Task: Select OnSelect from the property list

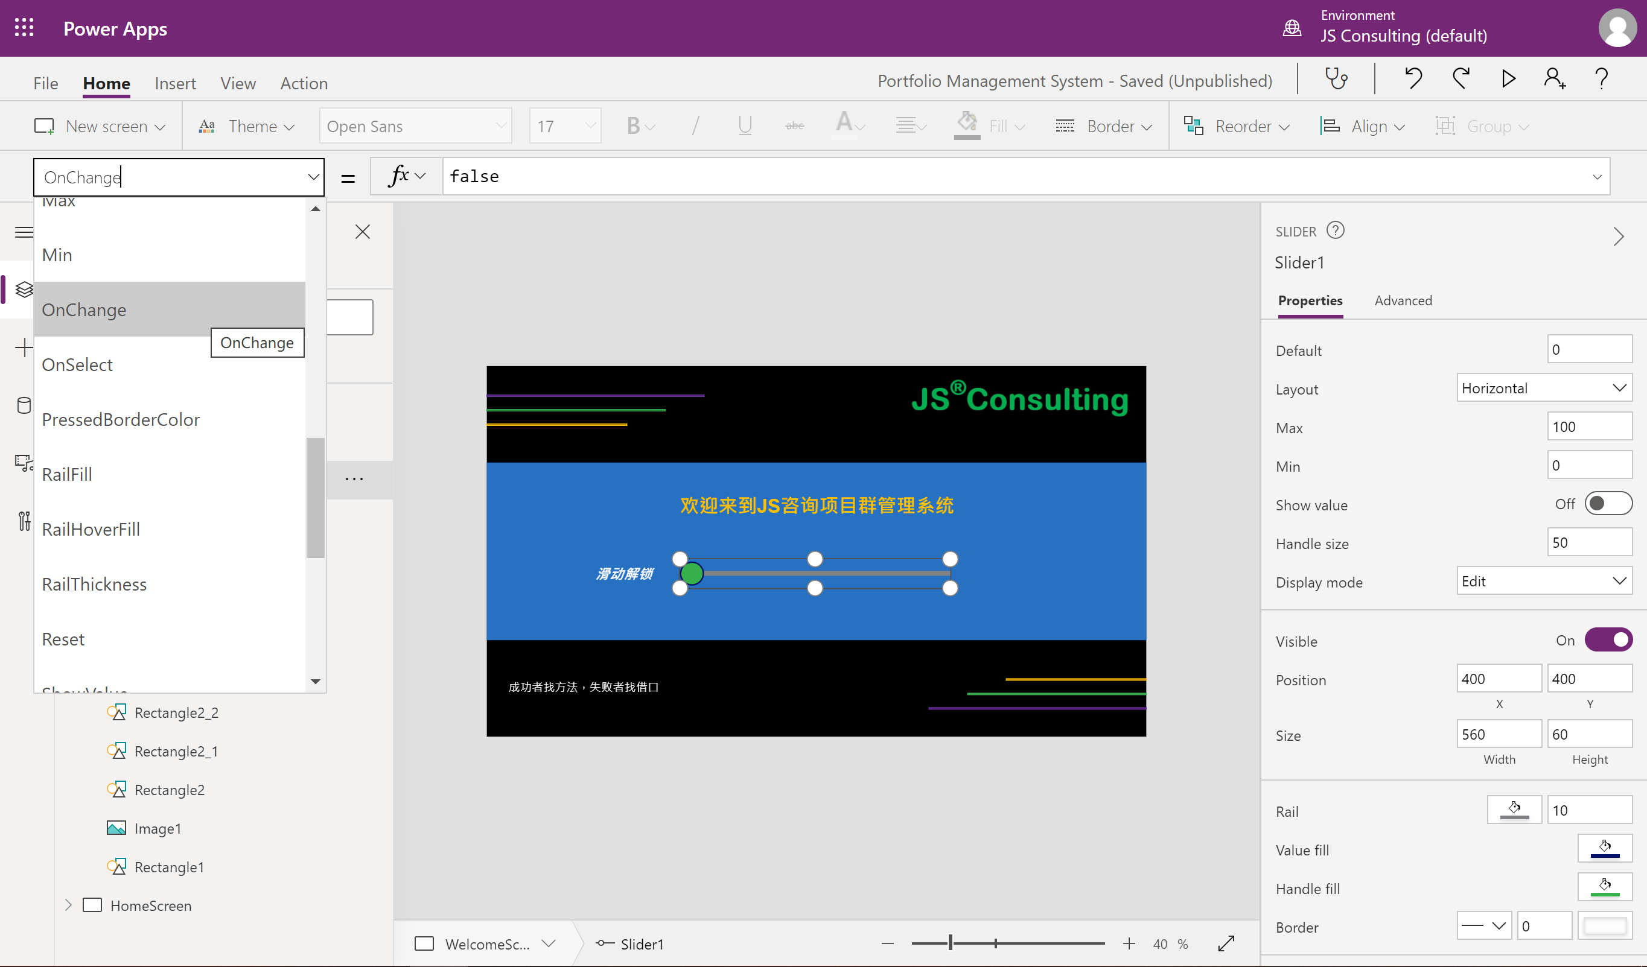Action: [x=77, y=364]
